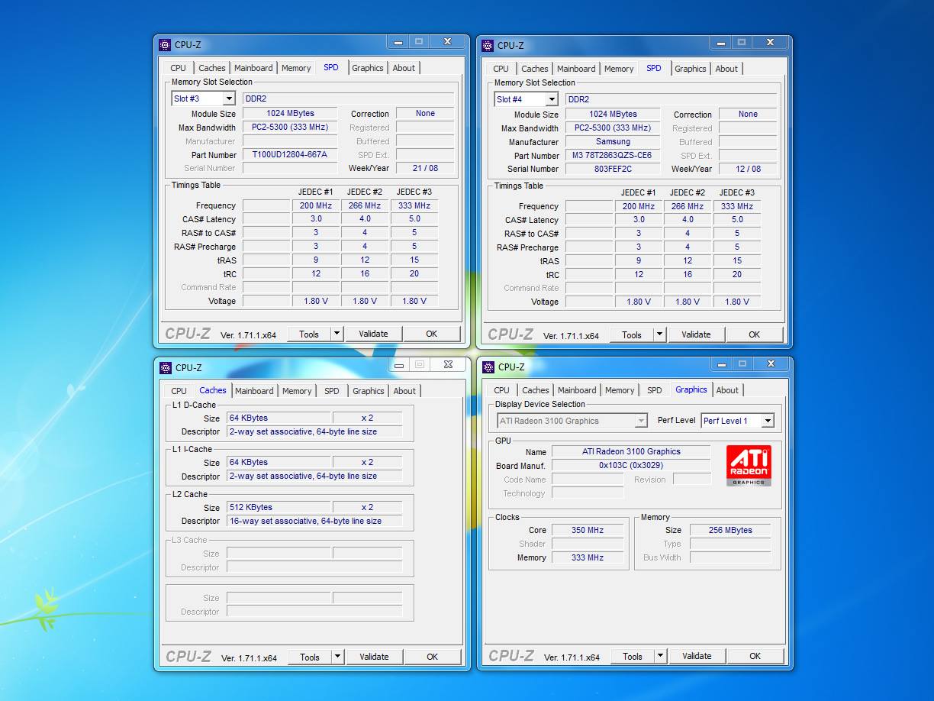Open the ATI Radeon 3100 display device dropdown
Image resolution: width=934 pixels, height=701 pixels.
[641, 421]
